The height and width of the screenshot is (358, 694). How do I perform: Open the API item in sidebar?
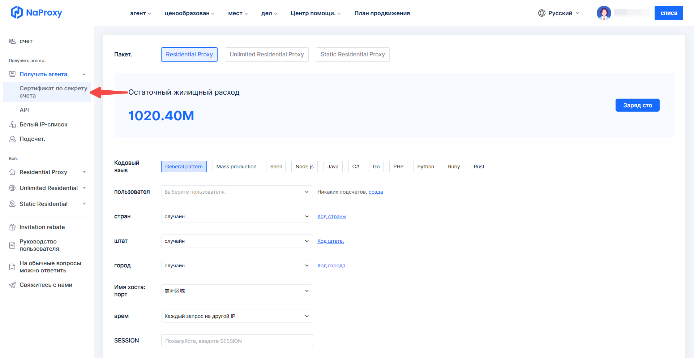click(24, 110)
